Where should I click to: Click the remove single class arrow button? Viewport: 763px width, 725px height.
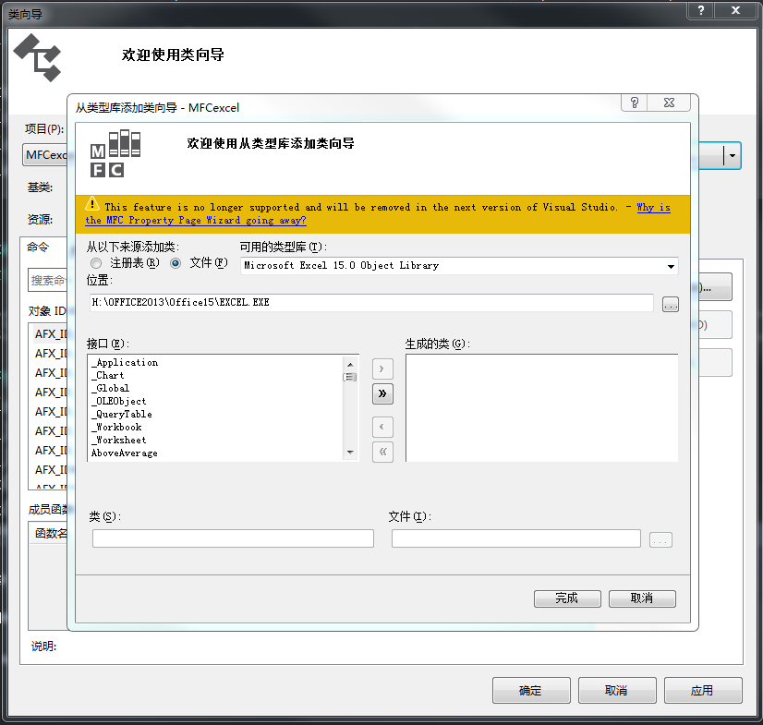382,427
